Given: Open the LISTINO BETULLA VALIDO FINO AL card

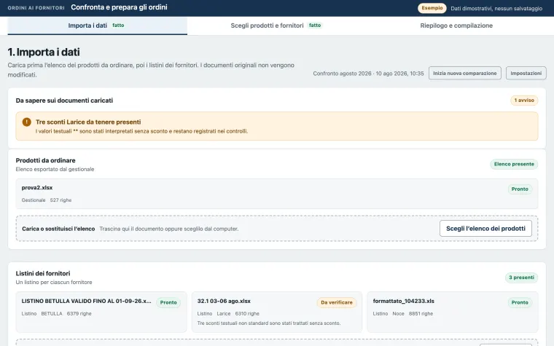Looking at the screenshot, I should (101, 312).
